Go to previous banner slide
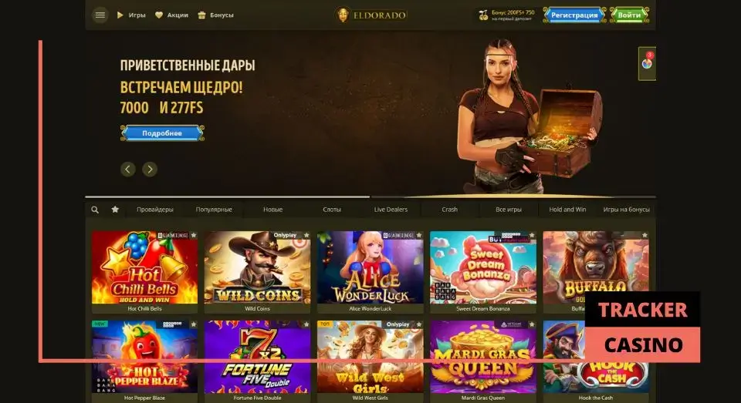741x403 pixels. (x=127, y=169)
